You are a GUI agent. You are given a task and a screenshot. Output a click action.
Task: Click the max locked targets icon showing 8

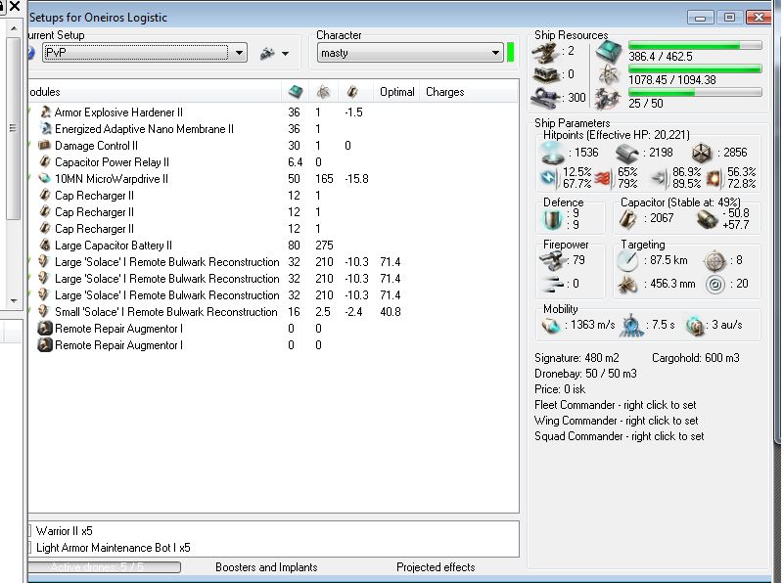point(714,260)
